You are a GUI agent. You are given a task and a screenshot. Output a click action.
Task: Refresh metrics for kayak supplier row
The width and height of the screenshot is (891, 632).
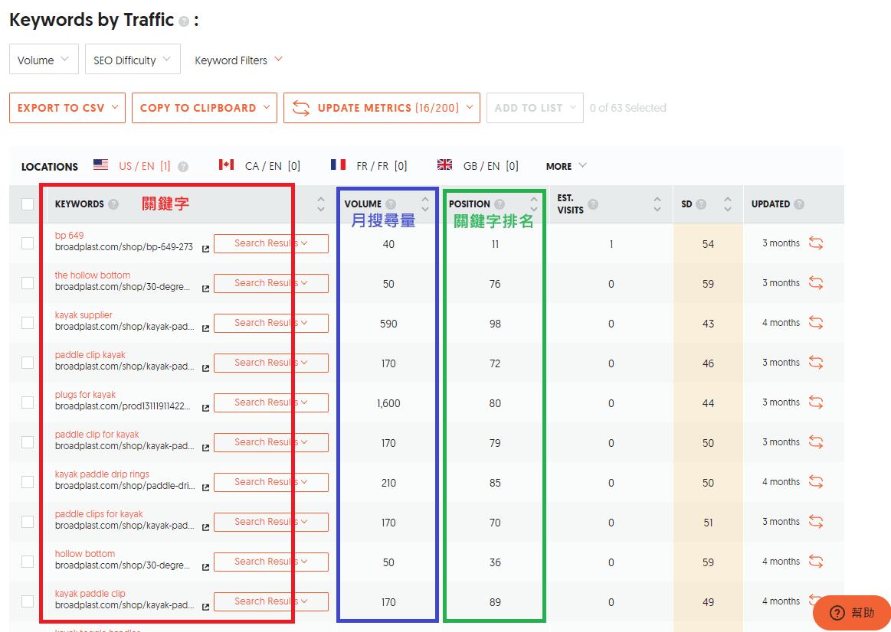tap(816, 323)
